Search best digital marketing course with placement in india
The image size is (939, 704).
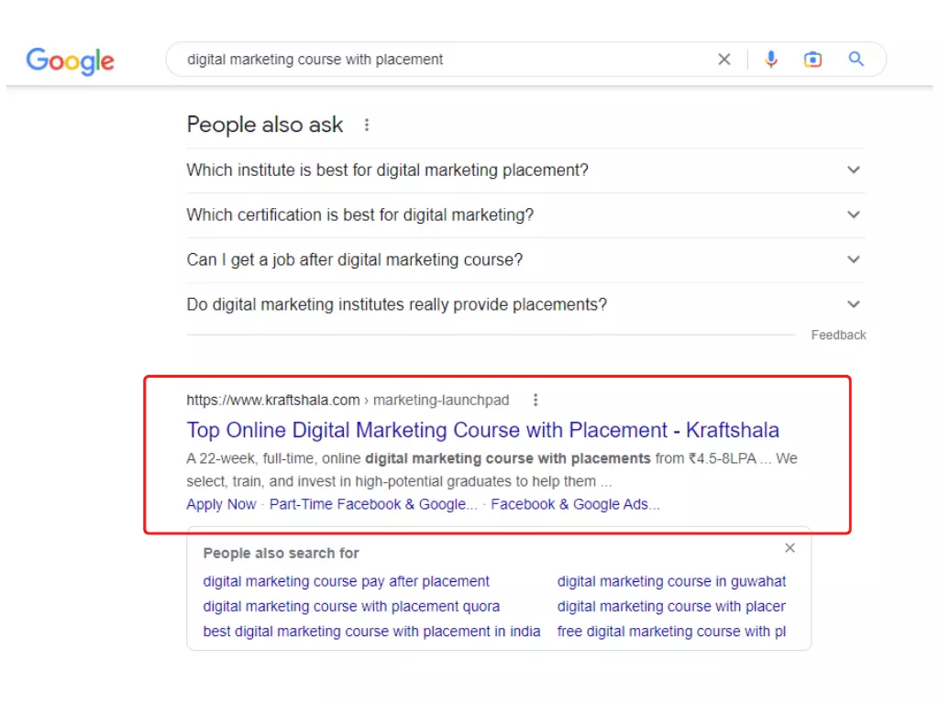point(371,632)
